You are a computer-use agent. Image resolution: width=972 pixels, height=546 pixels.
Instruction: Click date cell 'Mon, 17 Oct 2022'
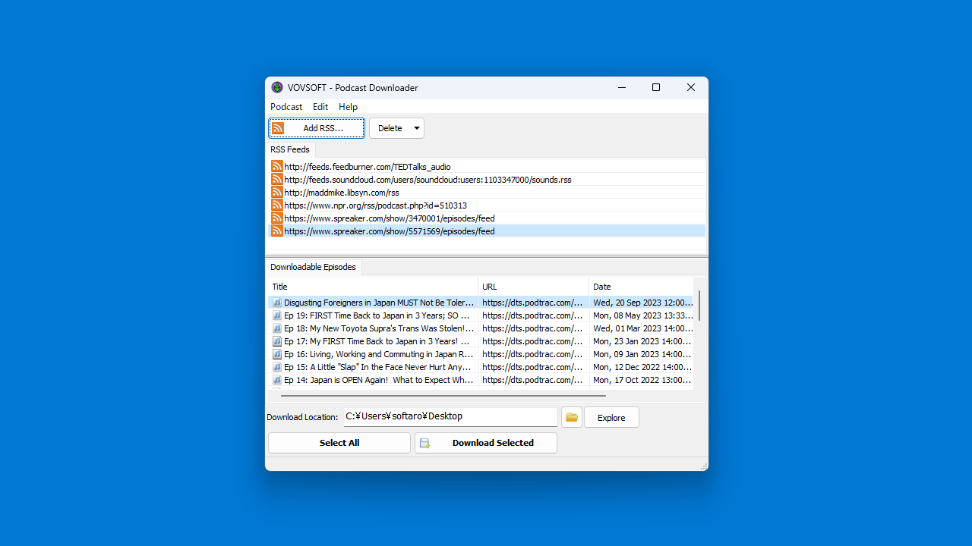642,380
